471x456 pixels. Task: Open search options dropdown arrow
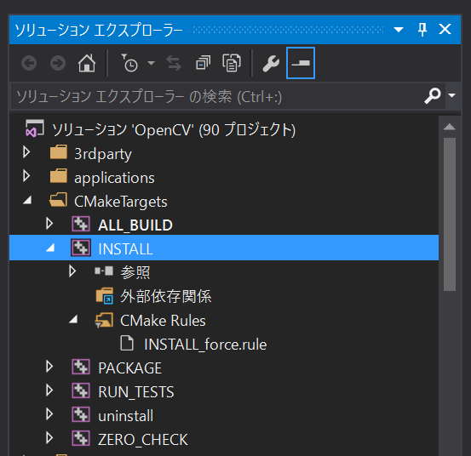(451, 95)
